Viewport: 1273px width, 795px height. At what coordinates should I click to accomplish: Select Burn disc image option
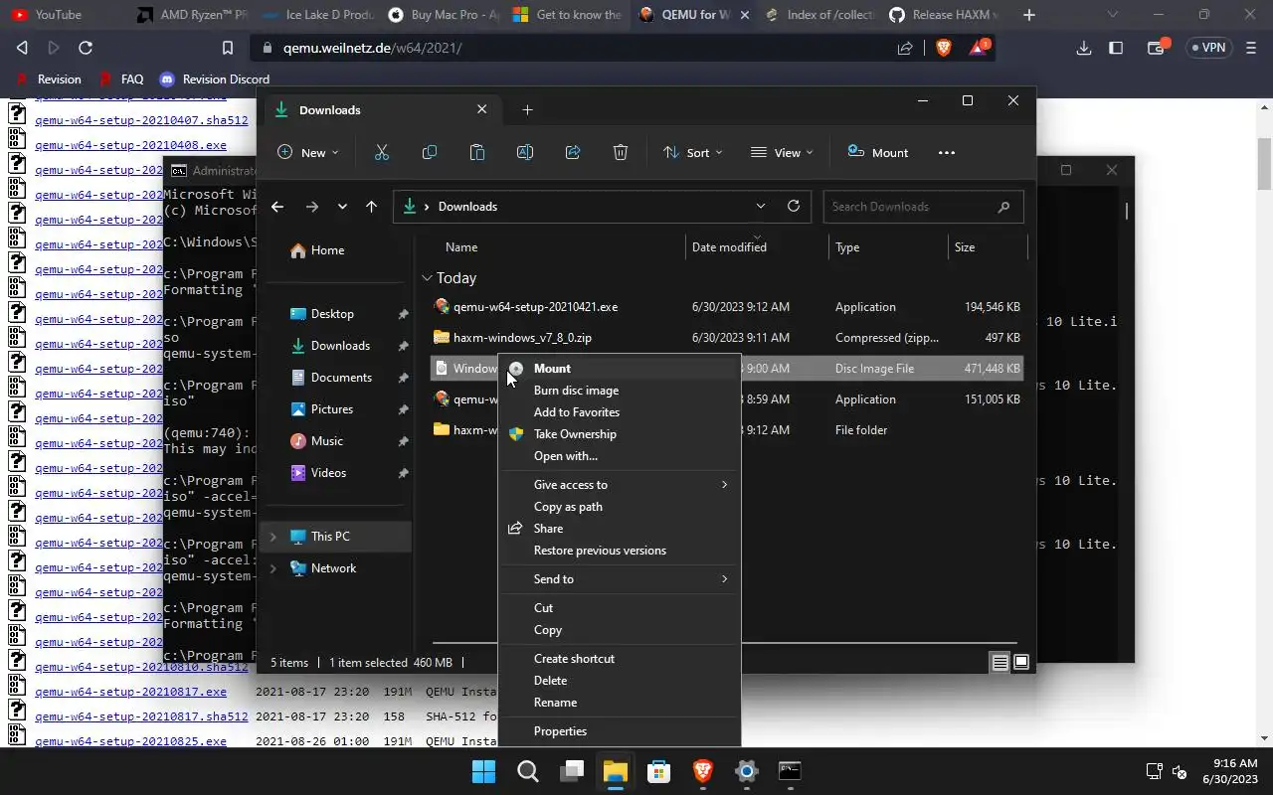tap(620, 391)
